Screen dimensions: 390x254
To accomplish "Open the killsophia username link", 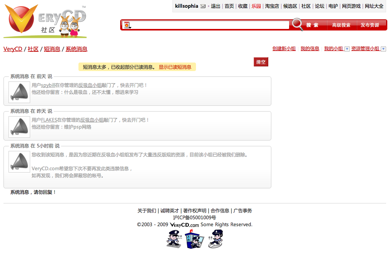I will [187, 6].
